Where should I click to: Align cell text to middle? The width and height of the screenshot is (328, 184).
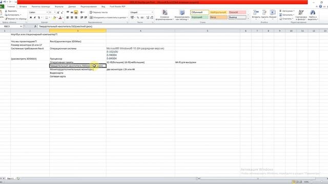click(72, 12)
